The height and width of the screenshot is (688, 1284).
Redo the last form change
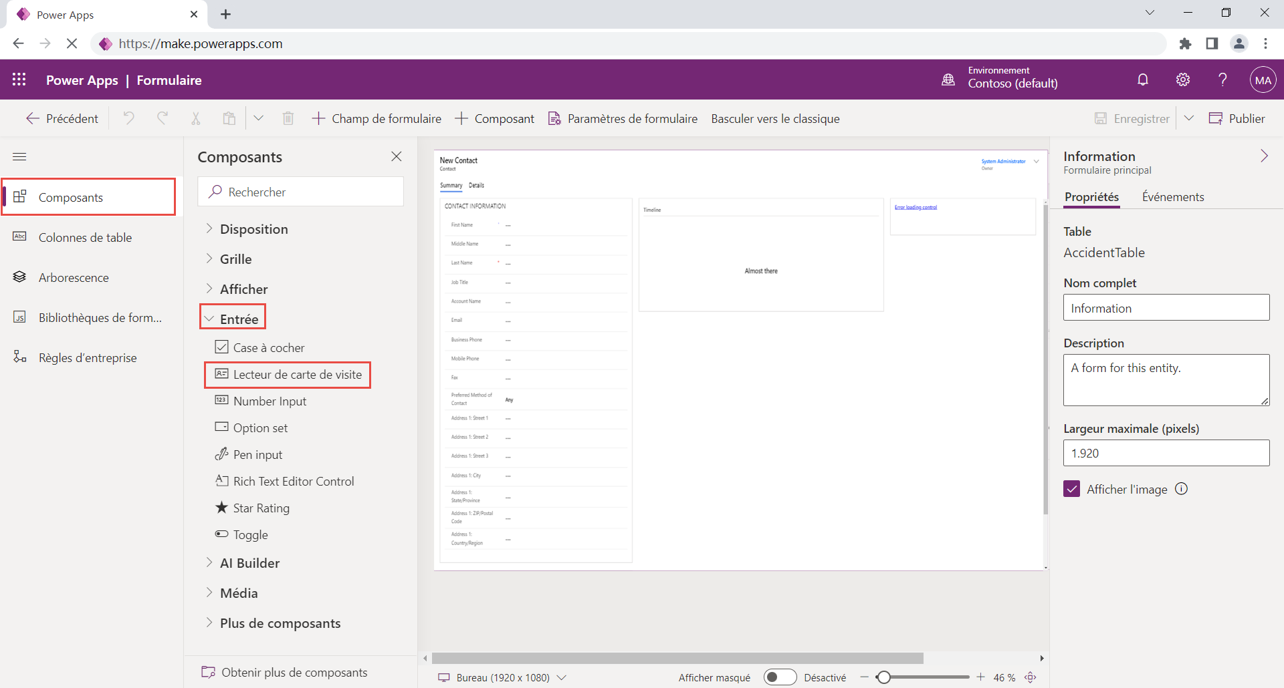pyautogui.click(x=163, y=118)
